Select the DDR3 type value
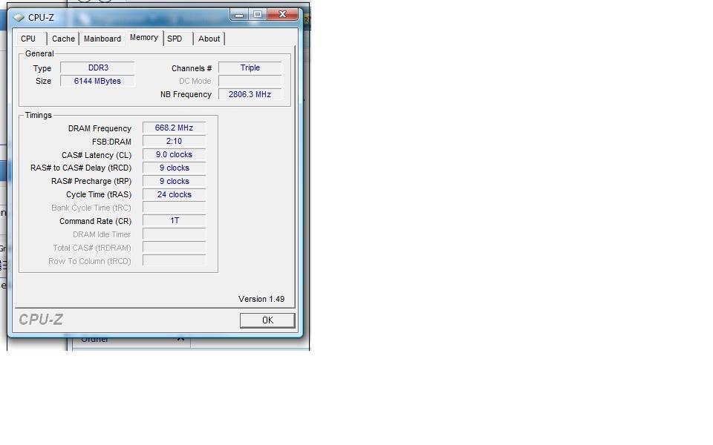The image size is (713, 445). (98, 67)
